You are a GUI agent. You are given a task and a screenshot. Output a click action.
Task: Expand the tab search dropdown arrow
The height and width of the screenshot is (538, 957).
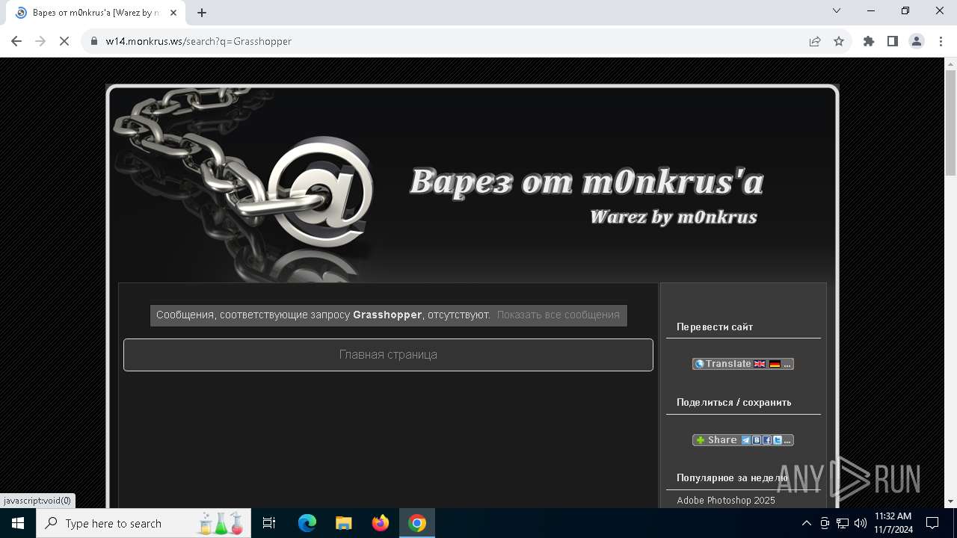click(x=837, y=10)
